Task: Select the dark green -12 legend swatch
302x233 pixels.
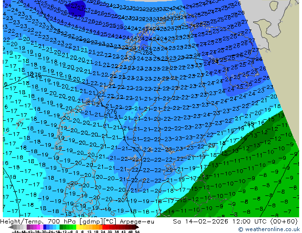Action: pyautogui.click(x=61, y=227)
